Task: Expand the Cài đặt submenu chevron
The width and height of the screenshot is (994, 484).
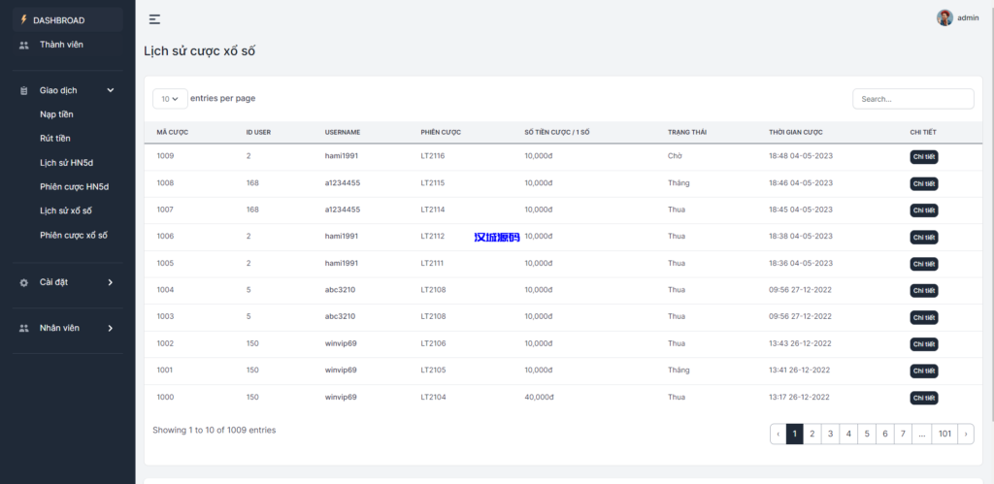Action: point(110,282)
